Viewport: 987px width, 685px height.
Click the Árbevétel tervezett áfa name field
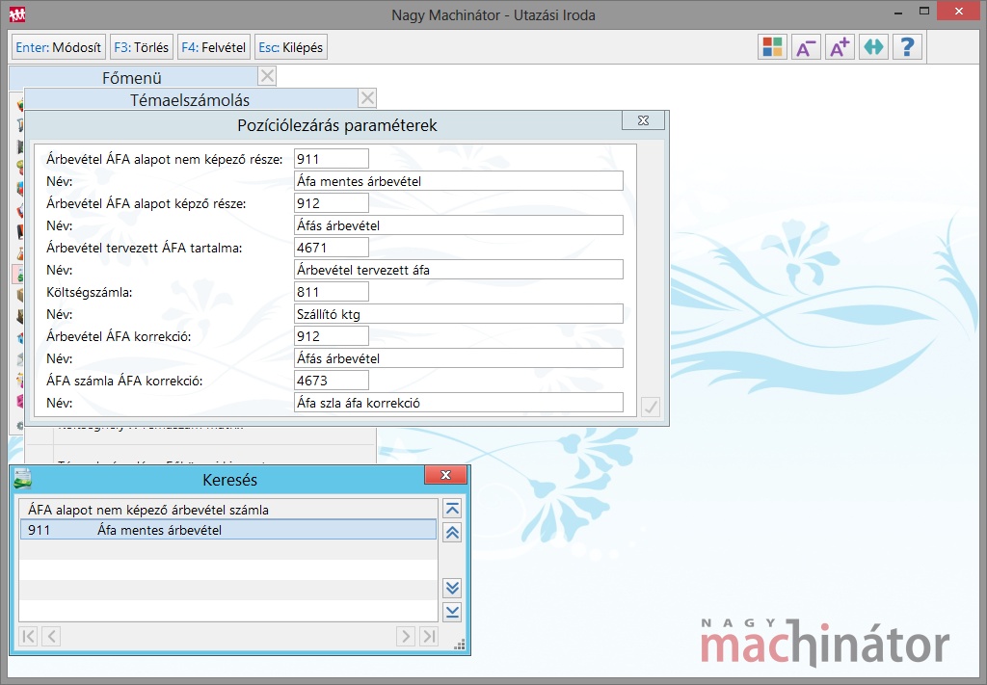[x=458, y=270]
